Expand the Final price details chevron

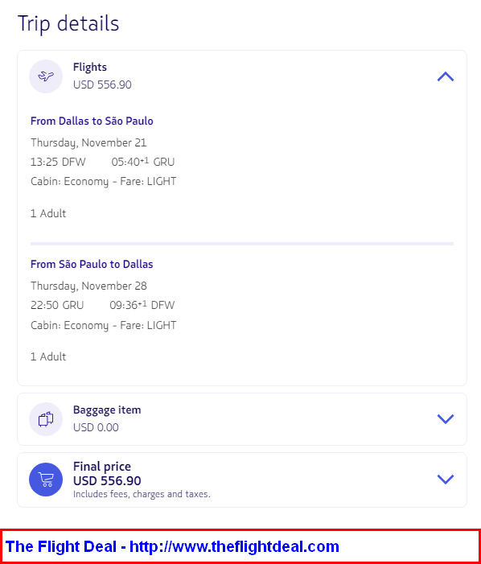[446, 480]
